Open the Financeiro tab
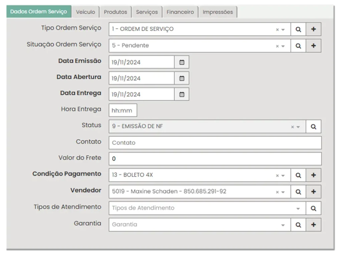 point(180,12)
